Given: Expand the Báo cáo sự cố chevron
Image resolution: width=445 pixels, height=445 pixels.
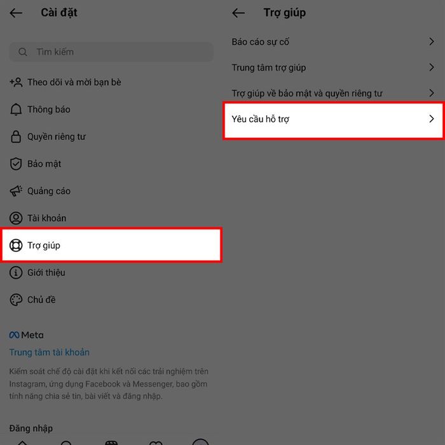Looking at the screenshot, I should click(432, 42).
